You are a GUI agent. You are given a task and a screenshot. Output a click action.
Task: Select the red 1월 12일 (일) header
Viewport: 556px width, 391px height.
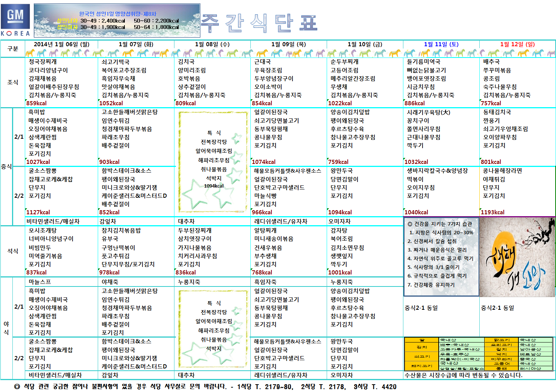pos(518,44)
